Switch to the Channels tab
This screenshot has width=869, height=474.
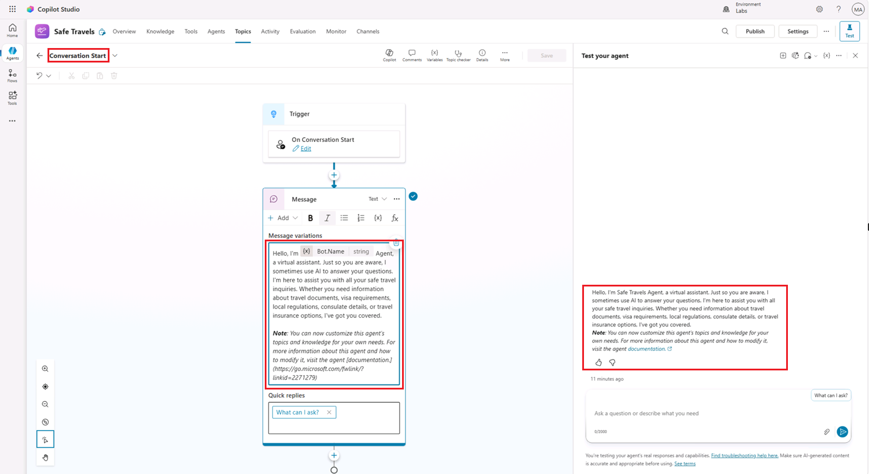[x=368, y=31]
